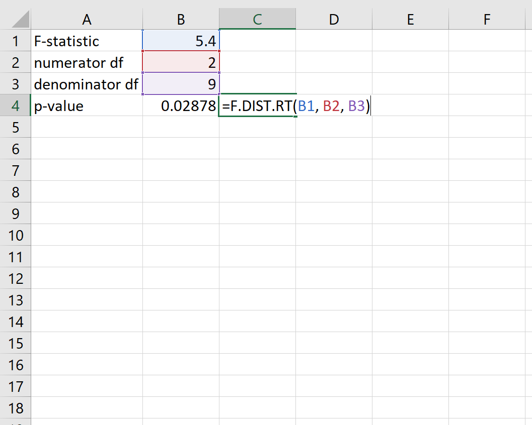Select row header 10
This screenshot has height=425, width=532.
click(15, 235)
